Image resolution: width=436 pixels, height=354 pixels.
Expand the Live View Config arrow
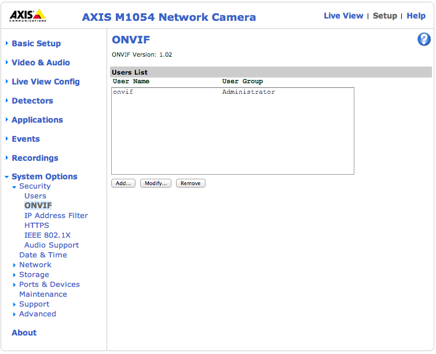click(x=7, y=82)
